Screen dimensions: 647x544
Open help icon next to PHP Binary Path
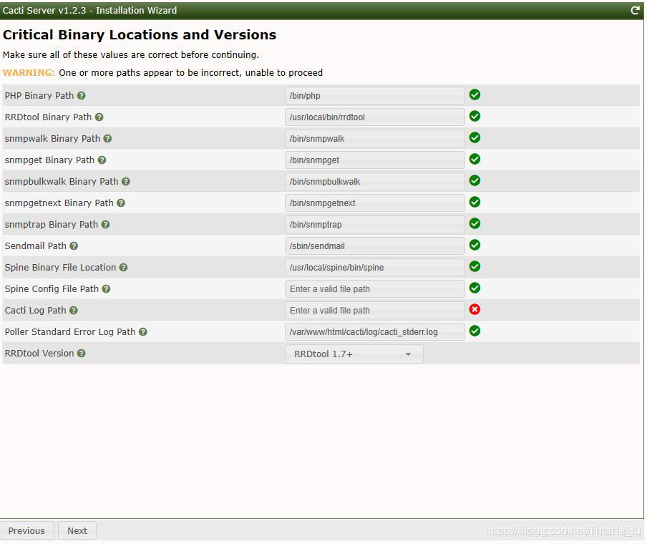pyautogui.click(x=82, y=96)
